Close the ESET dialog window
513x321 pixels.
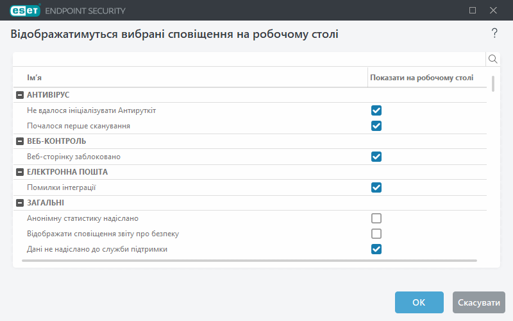[x=493, y=10]
